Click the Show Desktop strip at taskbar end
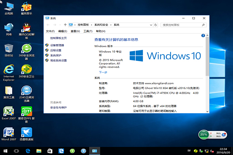 point(232,151)
